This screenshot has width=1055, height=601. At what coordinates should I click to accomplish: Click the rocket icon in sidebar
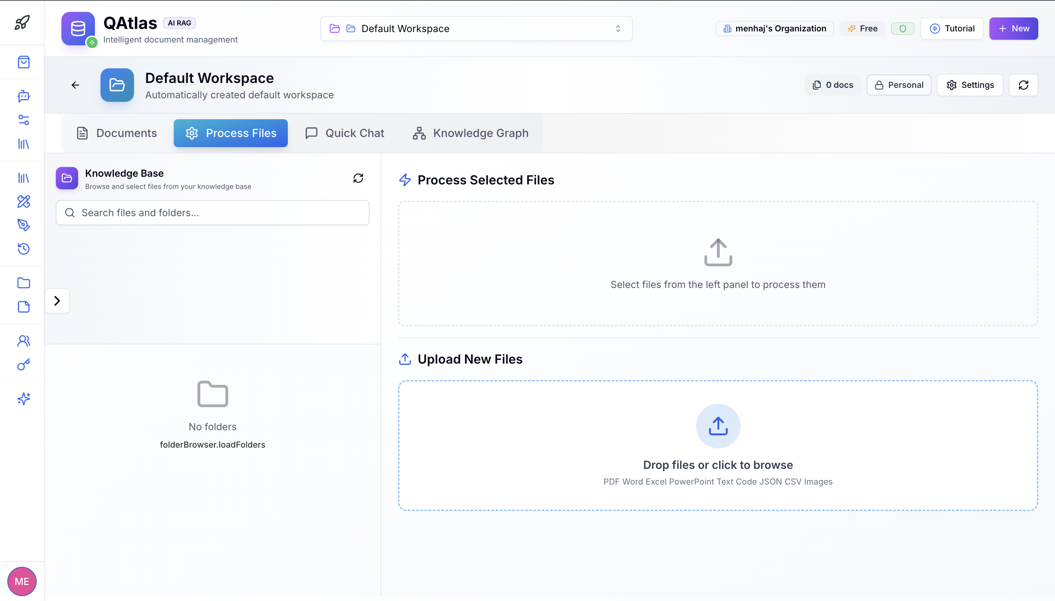click(x=22, y=22)
